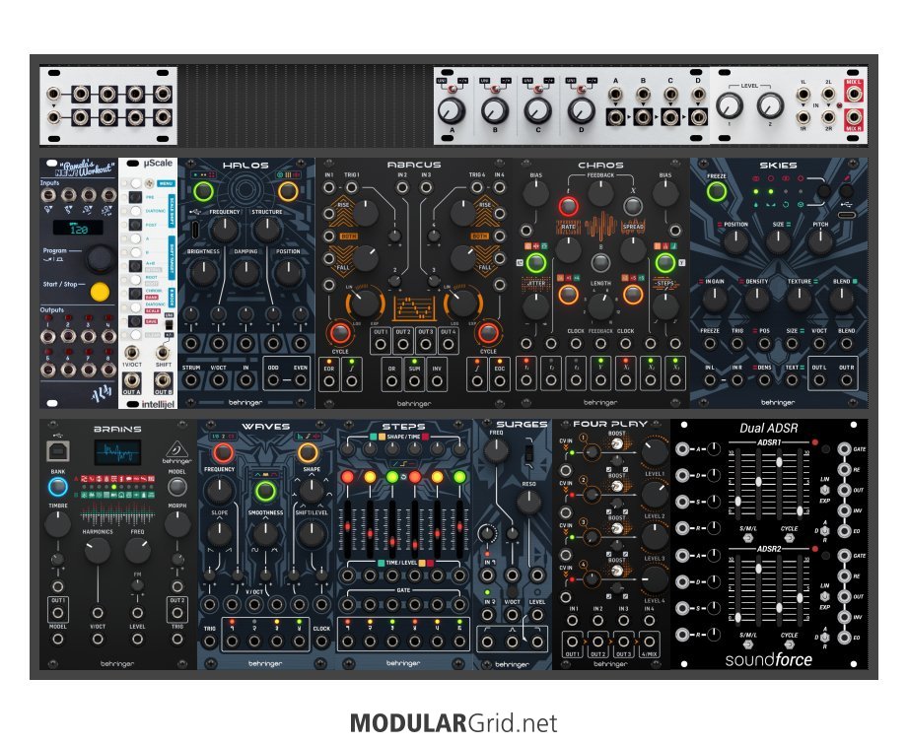
Task: Click the USB-C port on Skies
Action: click(x=846, y=216)
